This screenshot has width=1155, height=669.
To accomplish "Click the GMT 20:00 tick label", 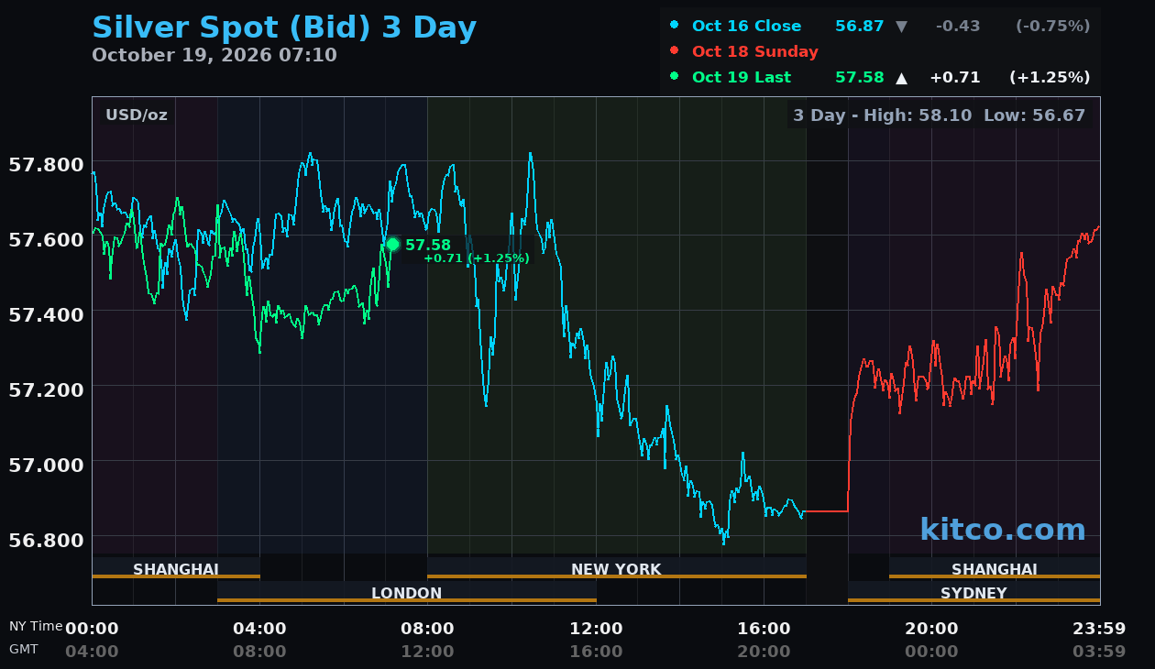I will pyautogui.click(x=764, y=652).
